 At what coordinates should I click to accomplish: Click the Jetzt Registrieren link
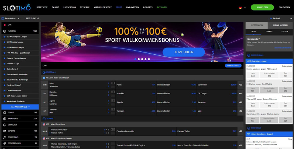point(282,48)
